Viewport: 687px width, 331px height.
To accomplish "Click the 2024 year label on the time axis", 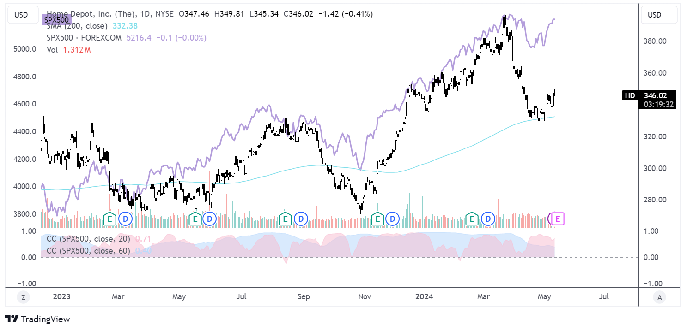I will [x=424, y=297].
